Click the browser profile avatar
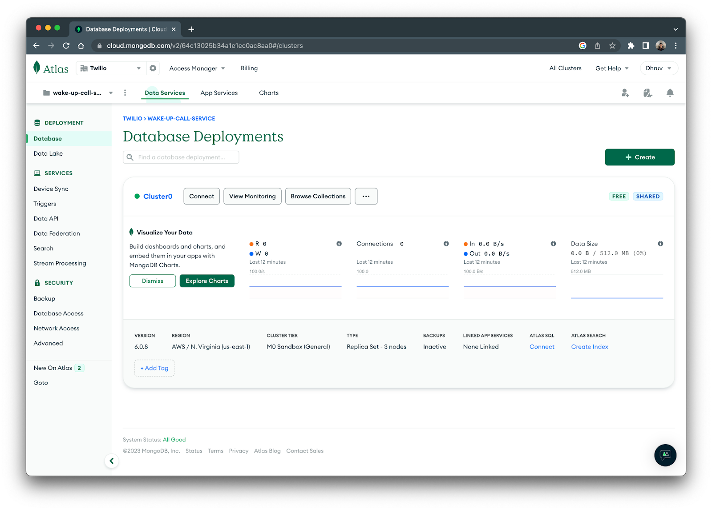The width and height of the screenshot is (712, 510). coord(661,45)
